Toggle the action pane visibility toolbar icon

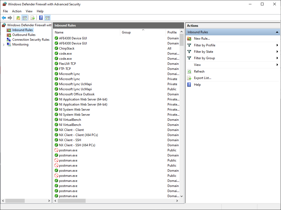(47, 18)
